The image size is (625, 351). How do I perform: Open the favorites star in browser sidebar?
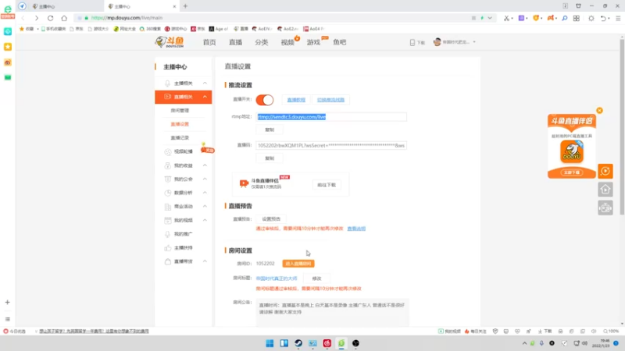point(8,47)
